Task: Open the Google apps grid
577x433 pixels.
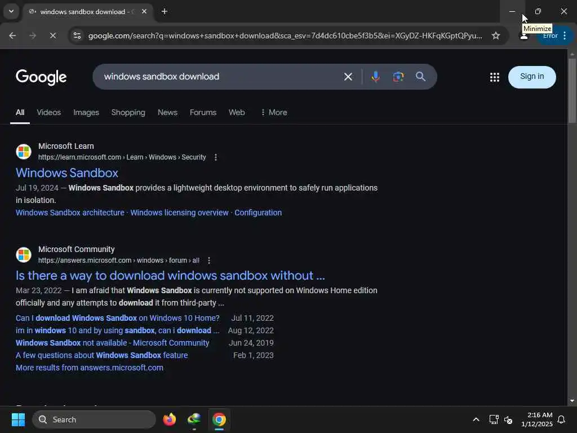Action: (x=495, y=77)
